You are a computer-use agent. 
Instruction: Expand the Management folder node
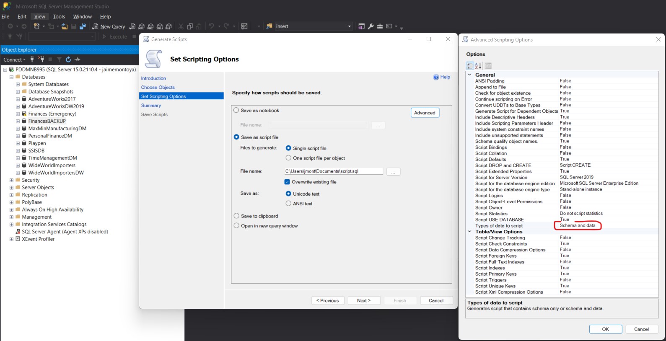click(11, 217)
